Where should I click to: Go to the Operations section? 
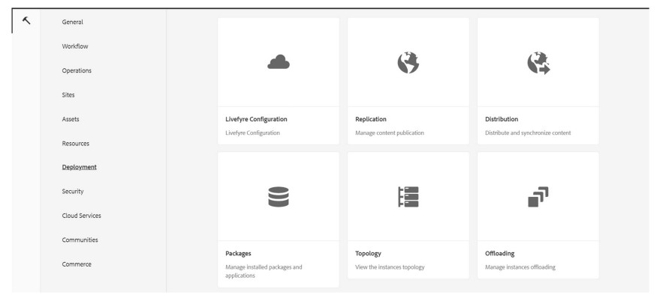pyautogui.click(x=77, y=70)
